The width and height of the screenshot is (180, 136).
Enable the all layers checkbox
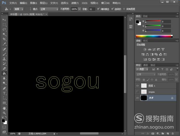tap(124, 9)
